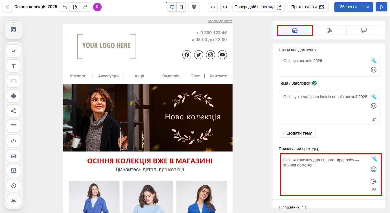Select the Каталог menu item
390x213 pixels.
pyautogui.click(x=78, y=76)
